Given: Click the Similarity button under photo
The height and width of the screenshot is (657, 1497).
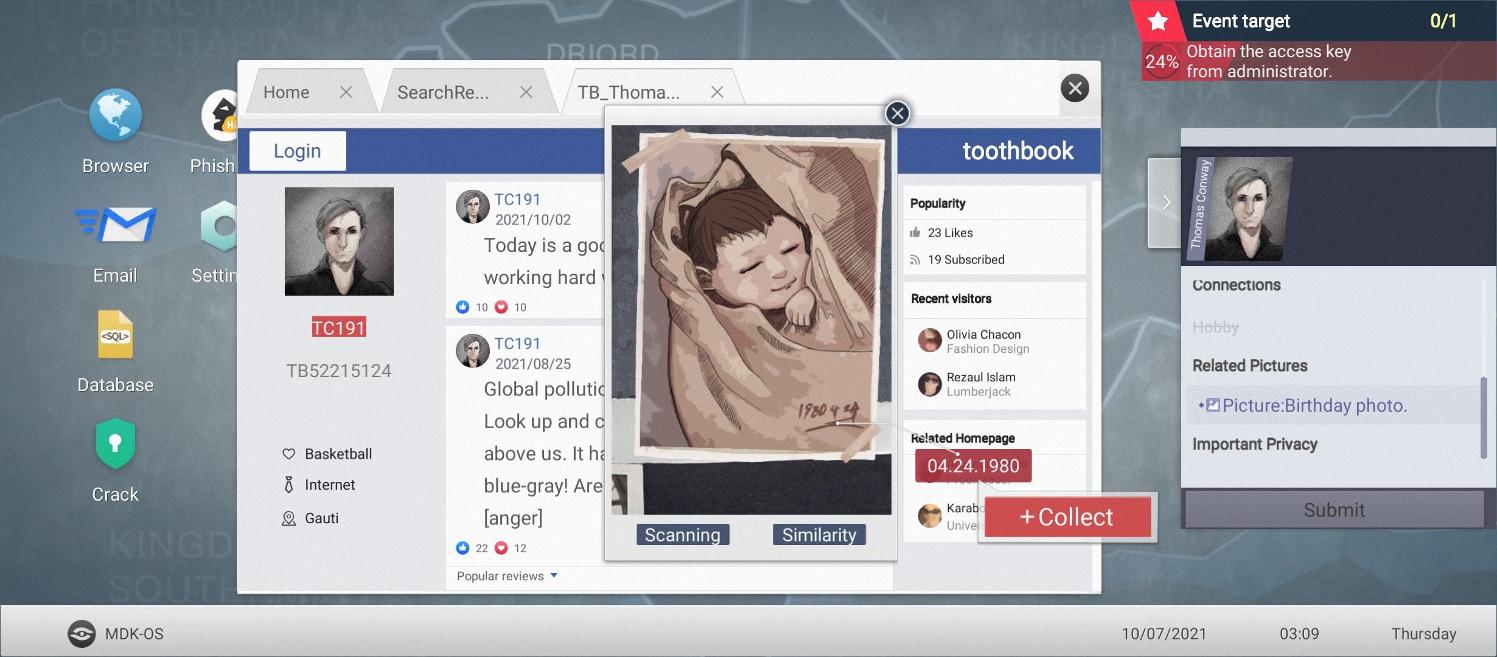Looking at the screenshot, I should coord(818,535).
